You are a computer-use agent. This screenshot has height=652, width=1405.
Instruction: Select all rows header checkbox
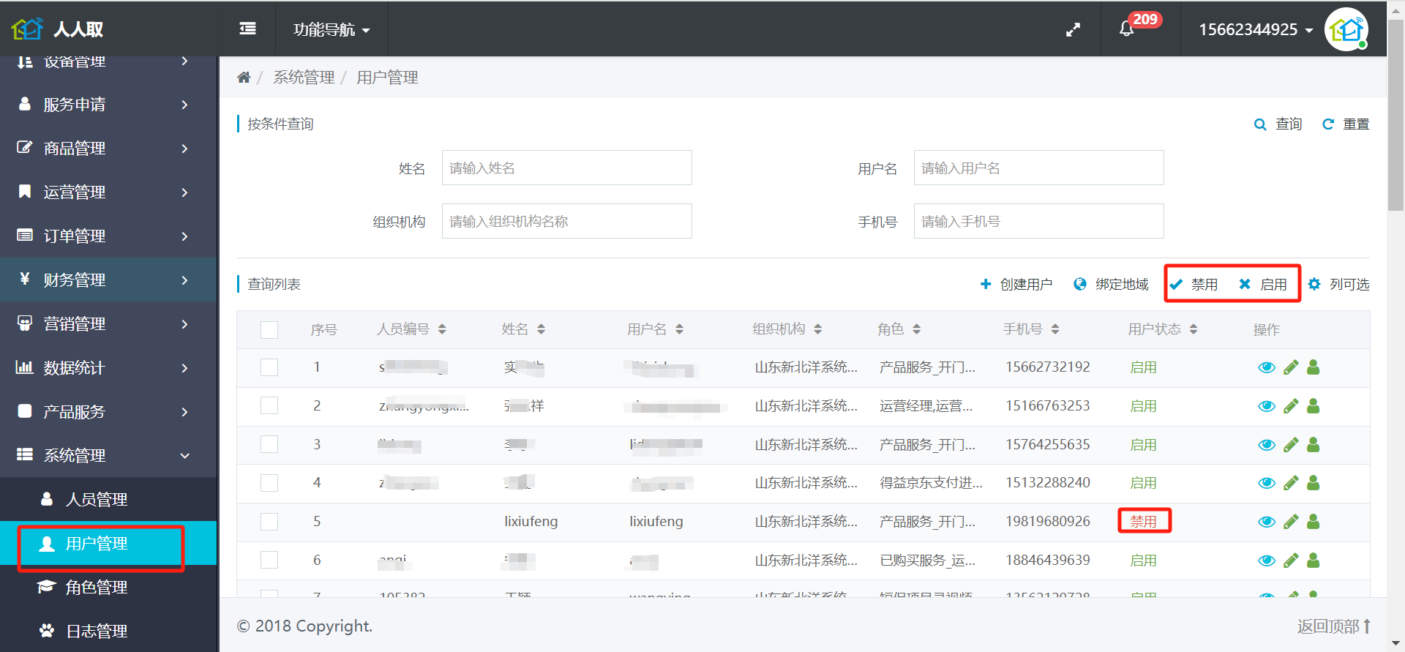coord(269,329)
